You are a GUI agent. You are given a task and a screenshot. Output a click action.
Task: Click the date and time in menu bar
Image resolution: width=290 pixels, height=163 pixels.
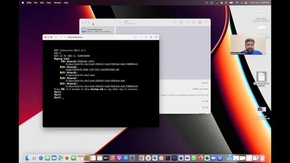(260, 3)
